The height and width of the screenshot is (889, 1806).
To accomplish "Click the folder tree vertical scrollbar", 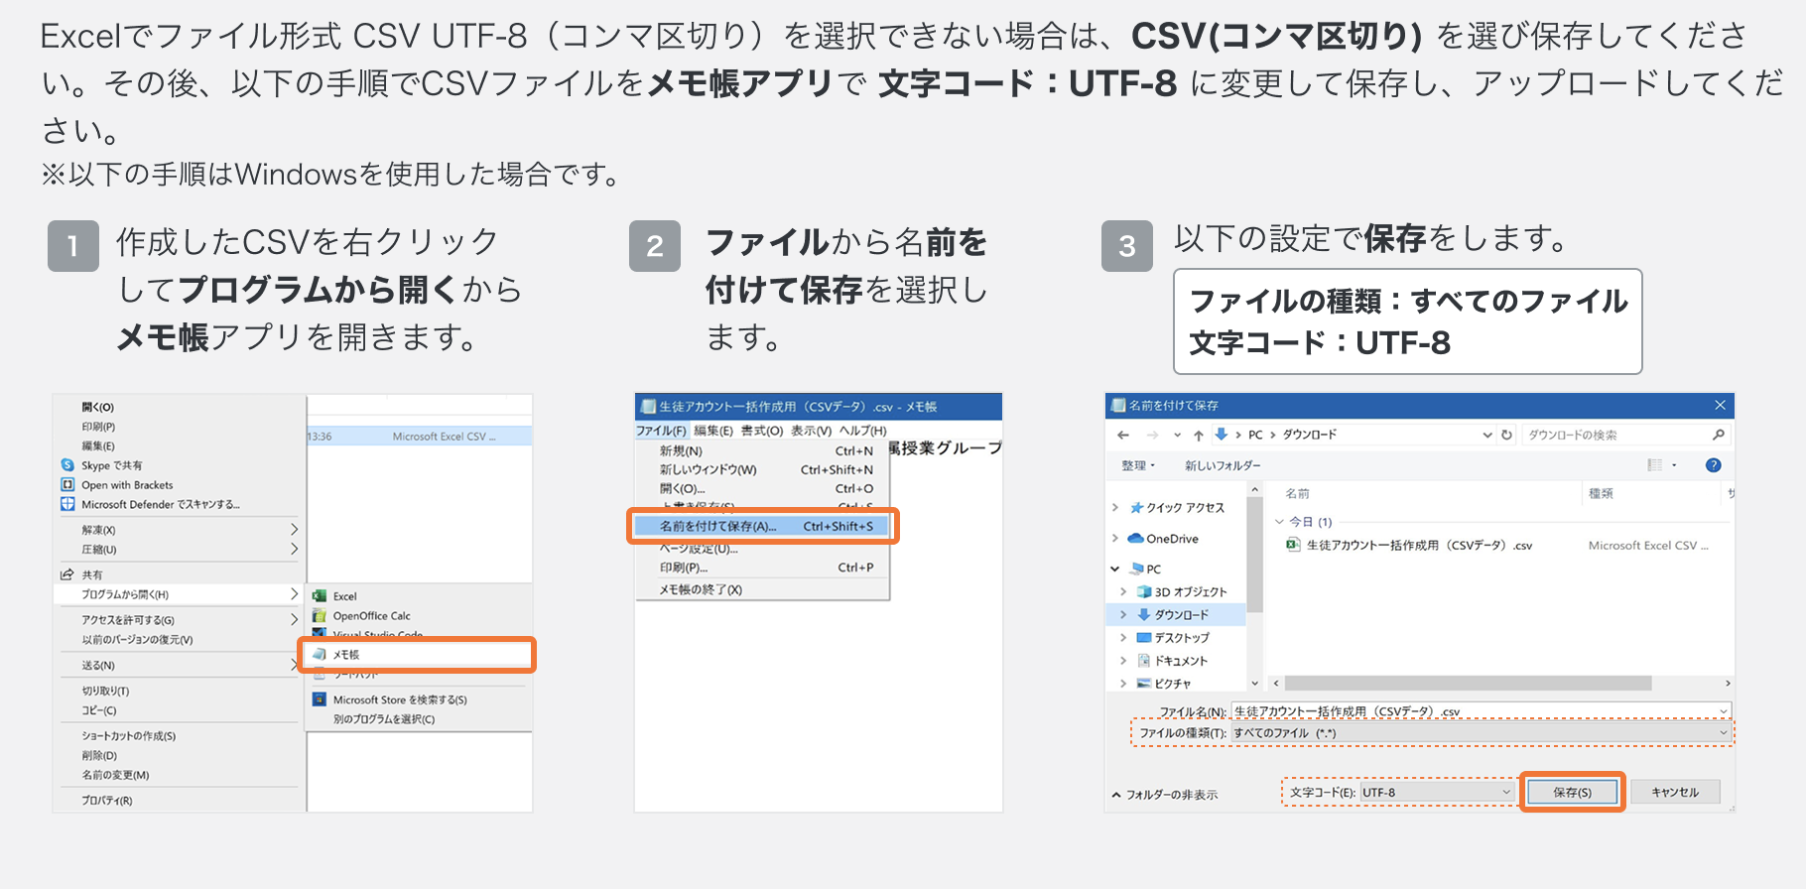I will click(1254, 554).
